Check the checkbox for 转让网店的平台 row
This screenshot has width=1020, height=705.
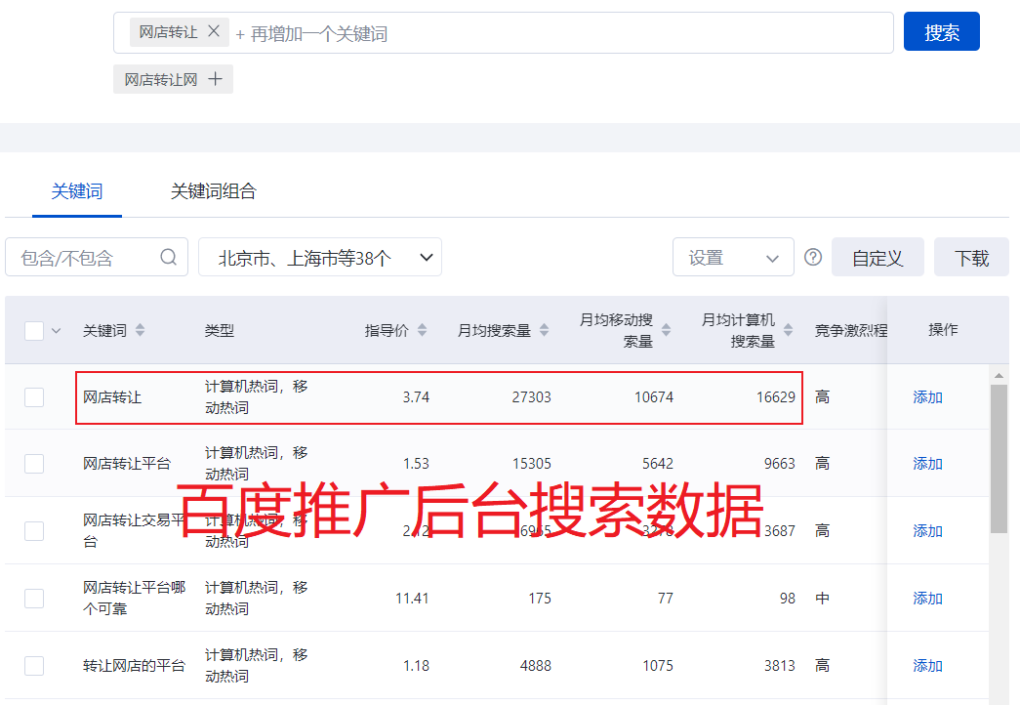(34, 665)
